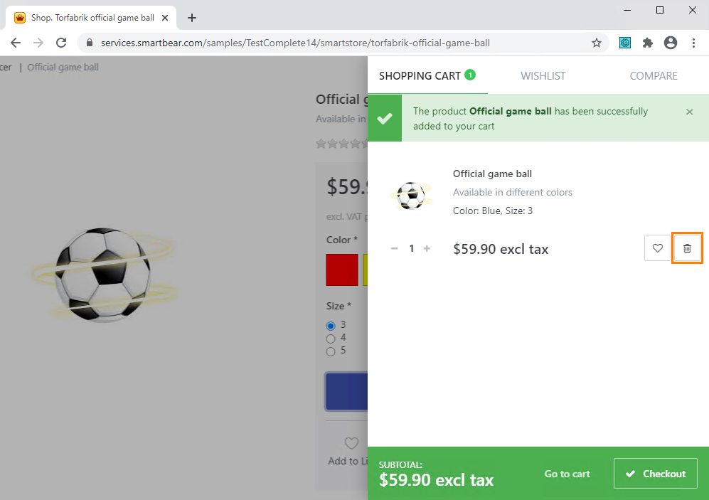This screenshot has width=709, height=500.
Task: Decrease quantity with minus icon
Action: [x=394, y=248]
